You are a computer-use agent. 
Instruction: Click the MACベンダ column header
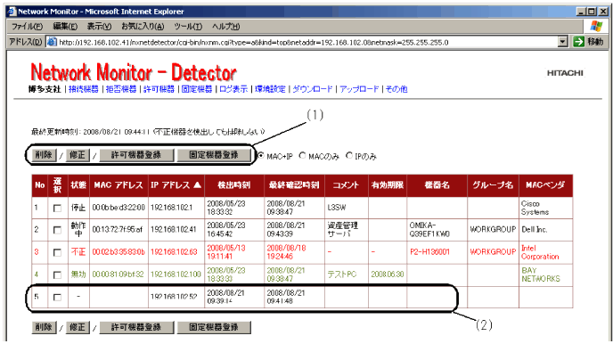[546, 185]
